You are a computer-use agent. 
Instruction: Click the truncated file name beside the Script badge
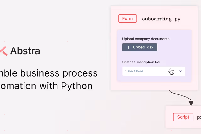coord(199,117)
